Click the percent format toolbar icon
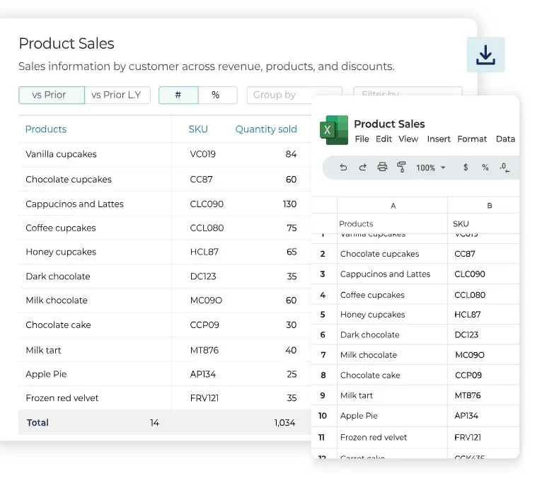Viewport: 559px width, 478px height. pyautogui.click(x=485, y=167)
